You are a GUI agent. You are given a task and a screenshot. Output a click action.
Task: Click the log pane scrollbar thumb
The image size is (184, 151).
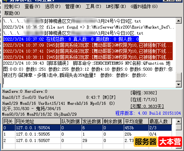(179, 77)
